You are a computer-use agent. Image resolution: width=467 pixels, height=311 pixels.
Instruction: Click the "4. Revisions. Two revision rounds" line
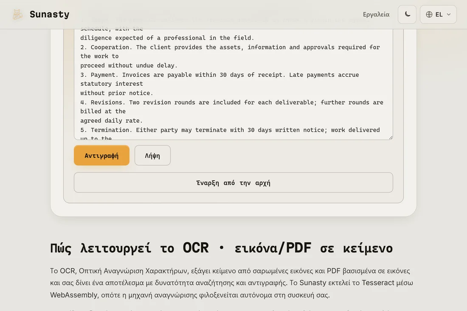click(x=232, y=102)
